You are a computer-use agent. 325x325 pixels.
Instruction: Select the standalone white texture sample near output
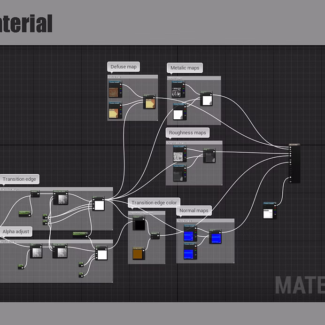coord(270,210)
